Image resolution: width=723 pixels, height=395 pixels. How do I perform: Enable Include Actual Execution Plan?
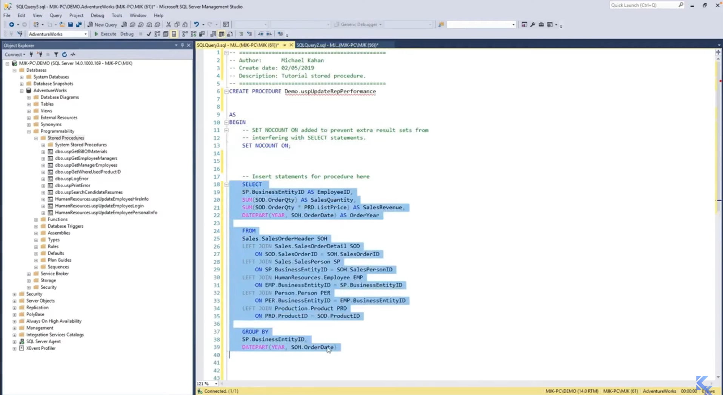(185, 34)
